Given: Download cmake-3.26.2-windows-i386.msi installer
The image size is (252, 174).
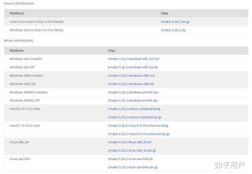Looking at the screenshot, I should [x=131, y=76].
